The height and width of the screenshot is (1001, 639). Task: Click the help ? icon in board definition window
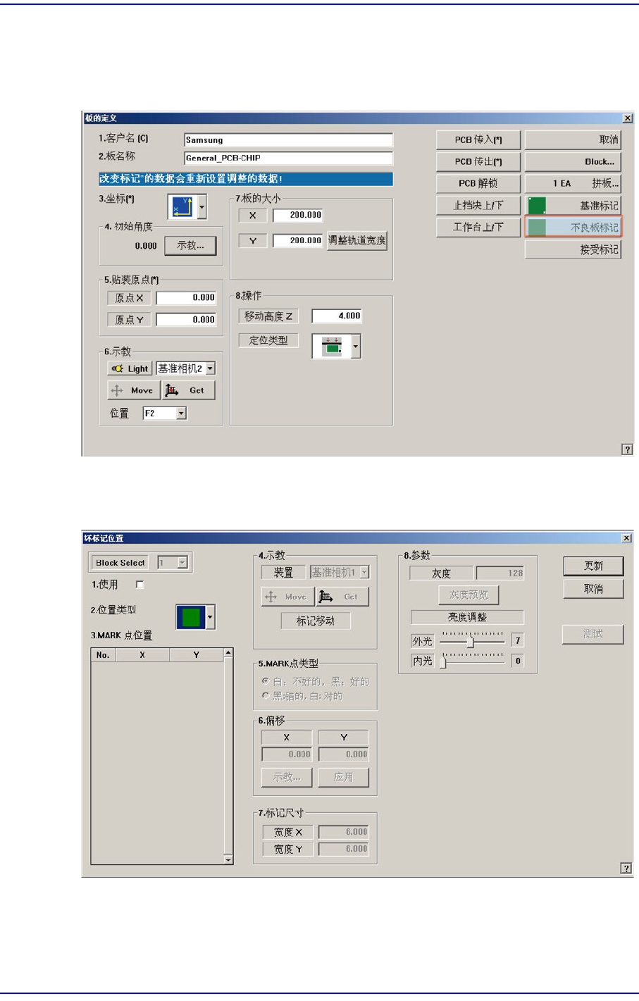pos(627,449)
